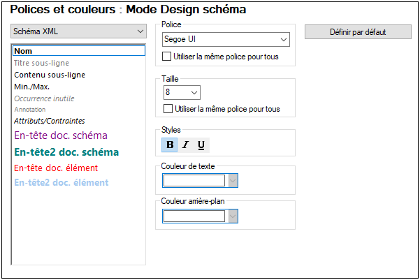The width and height of the screenshot is (420, 280).
Task: Toggle the Bold style button
Action: point(170,145)
